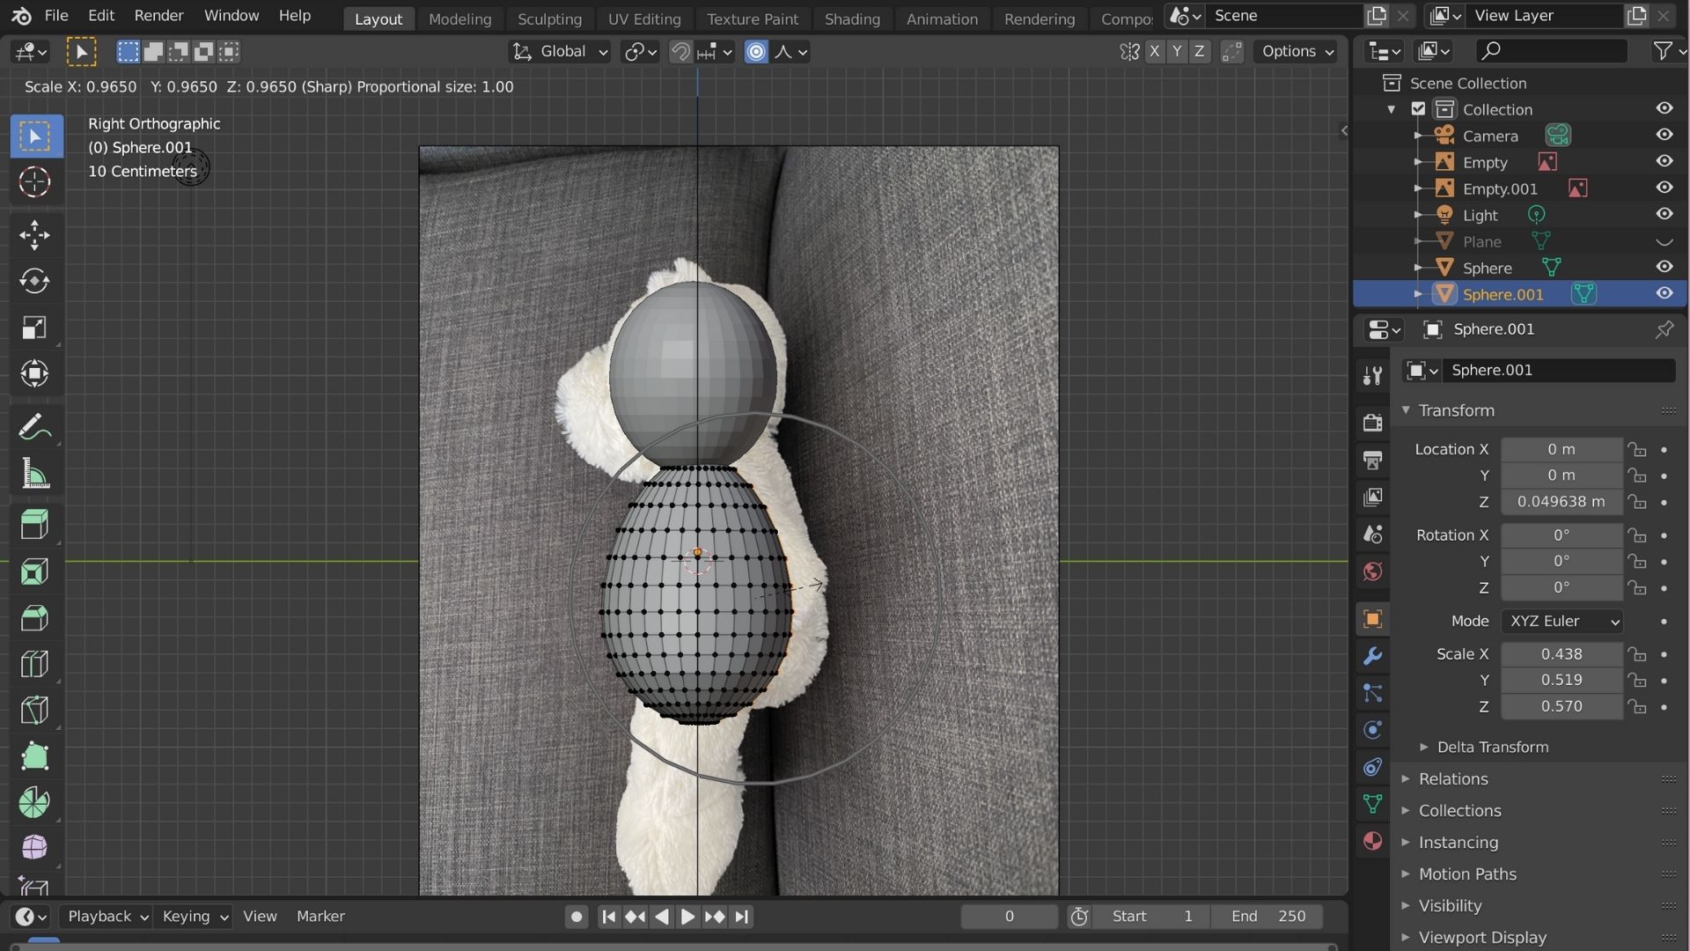
Task: Open the Global transform orientation dropdown
Action: (x=559, y=51)
